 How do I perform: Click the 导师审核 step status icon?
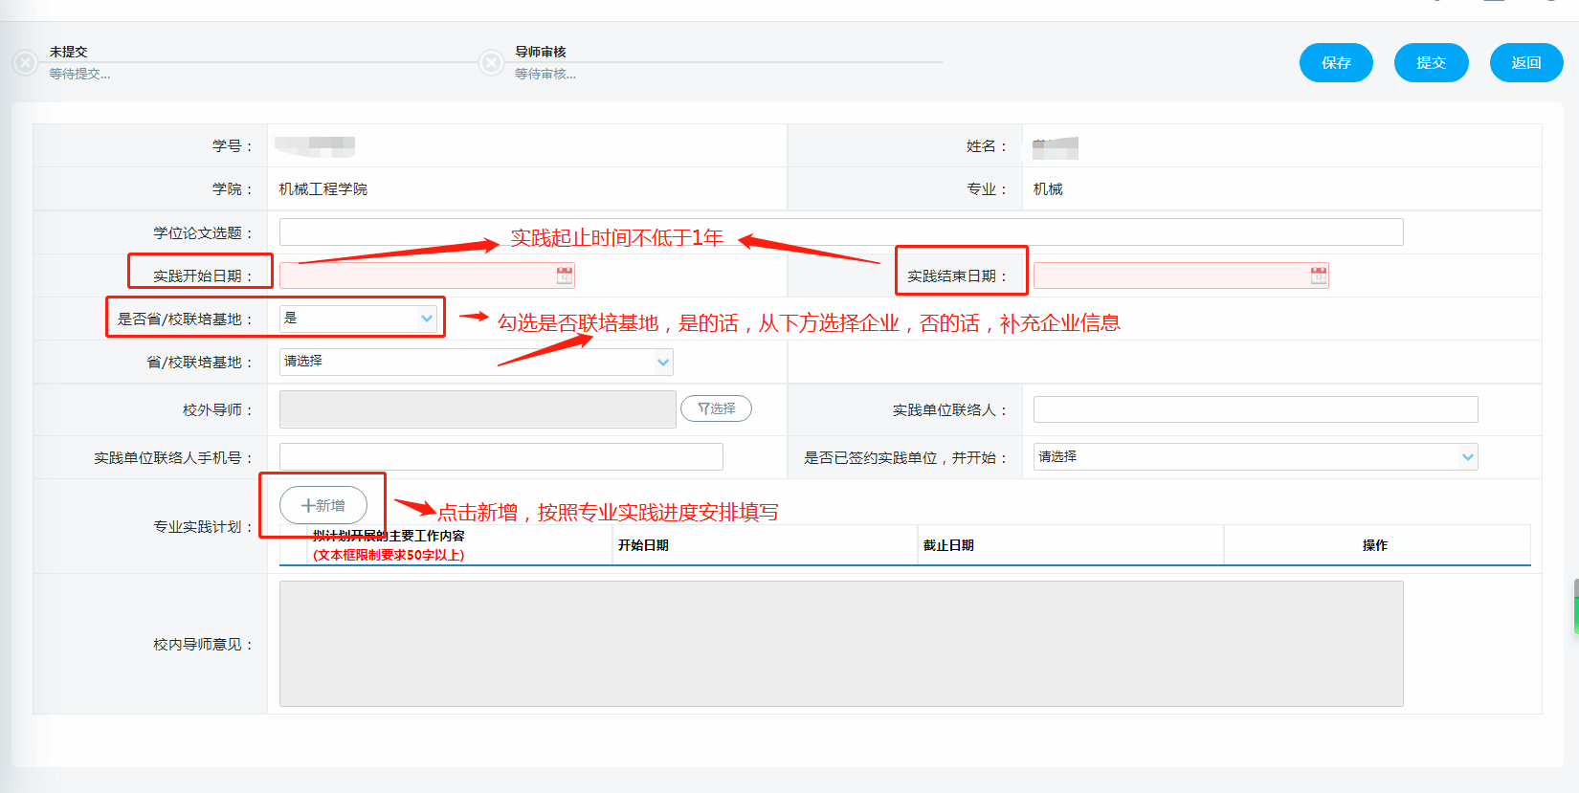click(x=491, y=63)
